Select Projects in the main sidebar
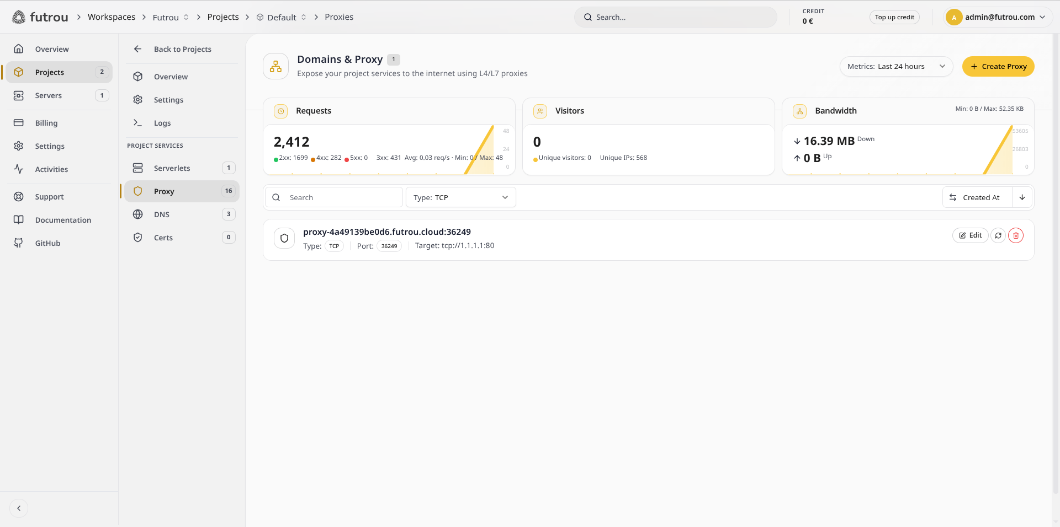Viewport: 1060px width, 527px height. pyautogui.click(x=59, y=72)
